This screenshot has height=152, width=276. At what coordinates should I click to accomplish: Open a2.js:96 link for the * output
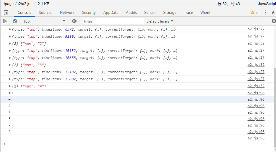tap(256, 112)
